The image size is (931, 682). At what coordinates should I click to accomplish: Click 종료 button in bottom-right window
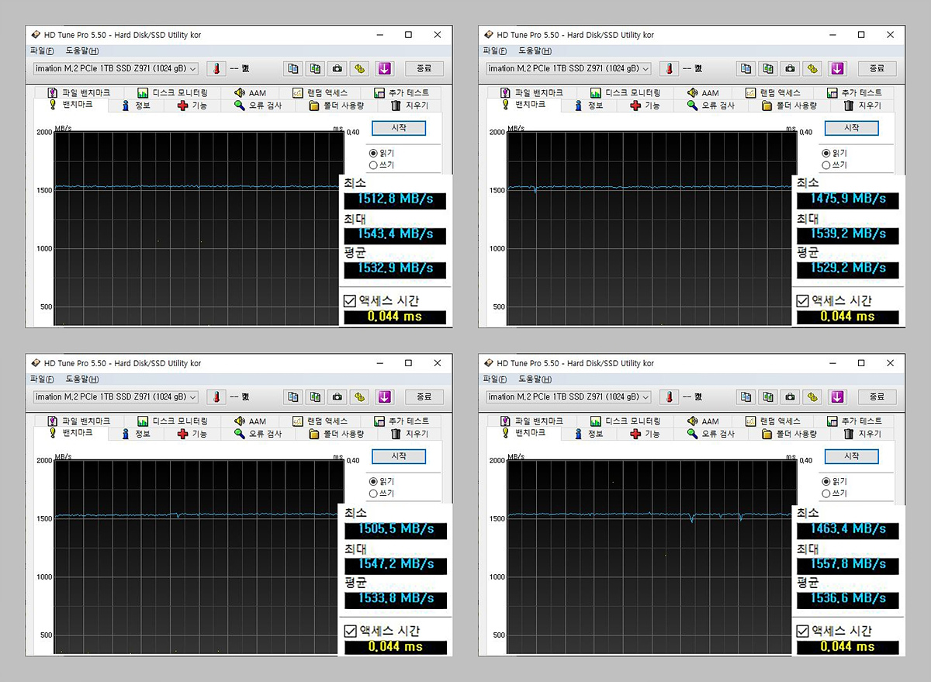(877, 396)
